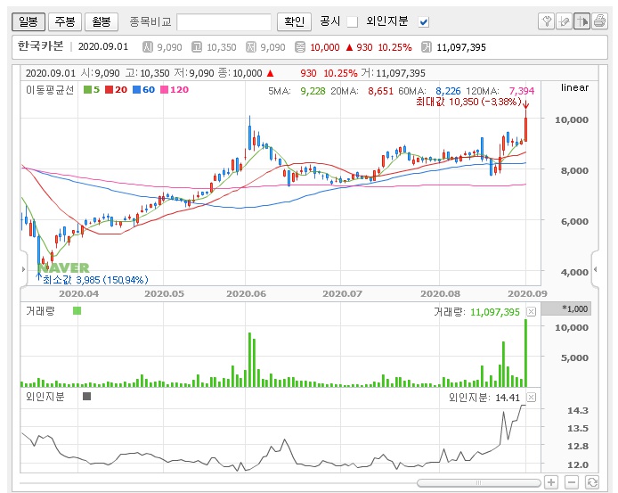Reset chart view with refresh icon
This screenshot has width=618, height=493.
pyautogui.click(x=590, y=482)
